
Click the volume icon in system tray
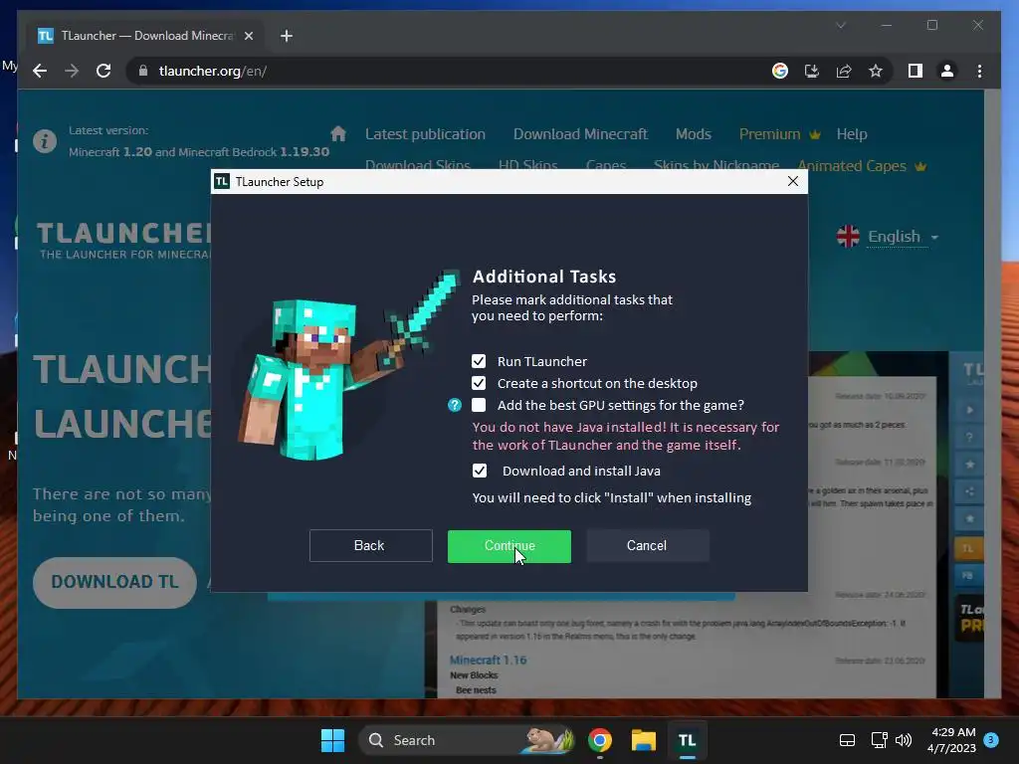(904, 740)
